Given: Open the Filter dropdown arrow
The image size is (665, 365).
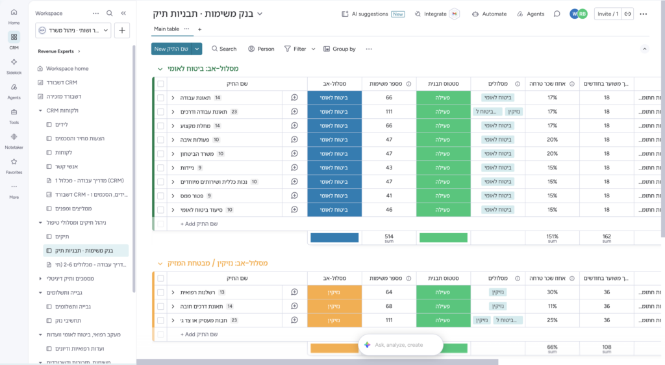Looking at the screenshot, I should click(314, 49).
